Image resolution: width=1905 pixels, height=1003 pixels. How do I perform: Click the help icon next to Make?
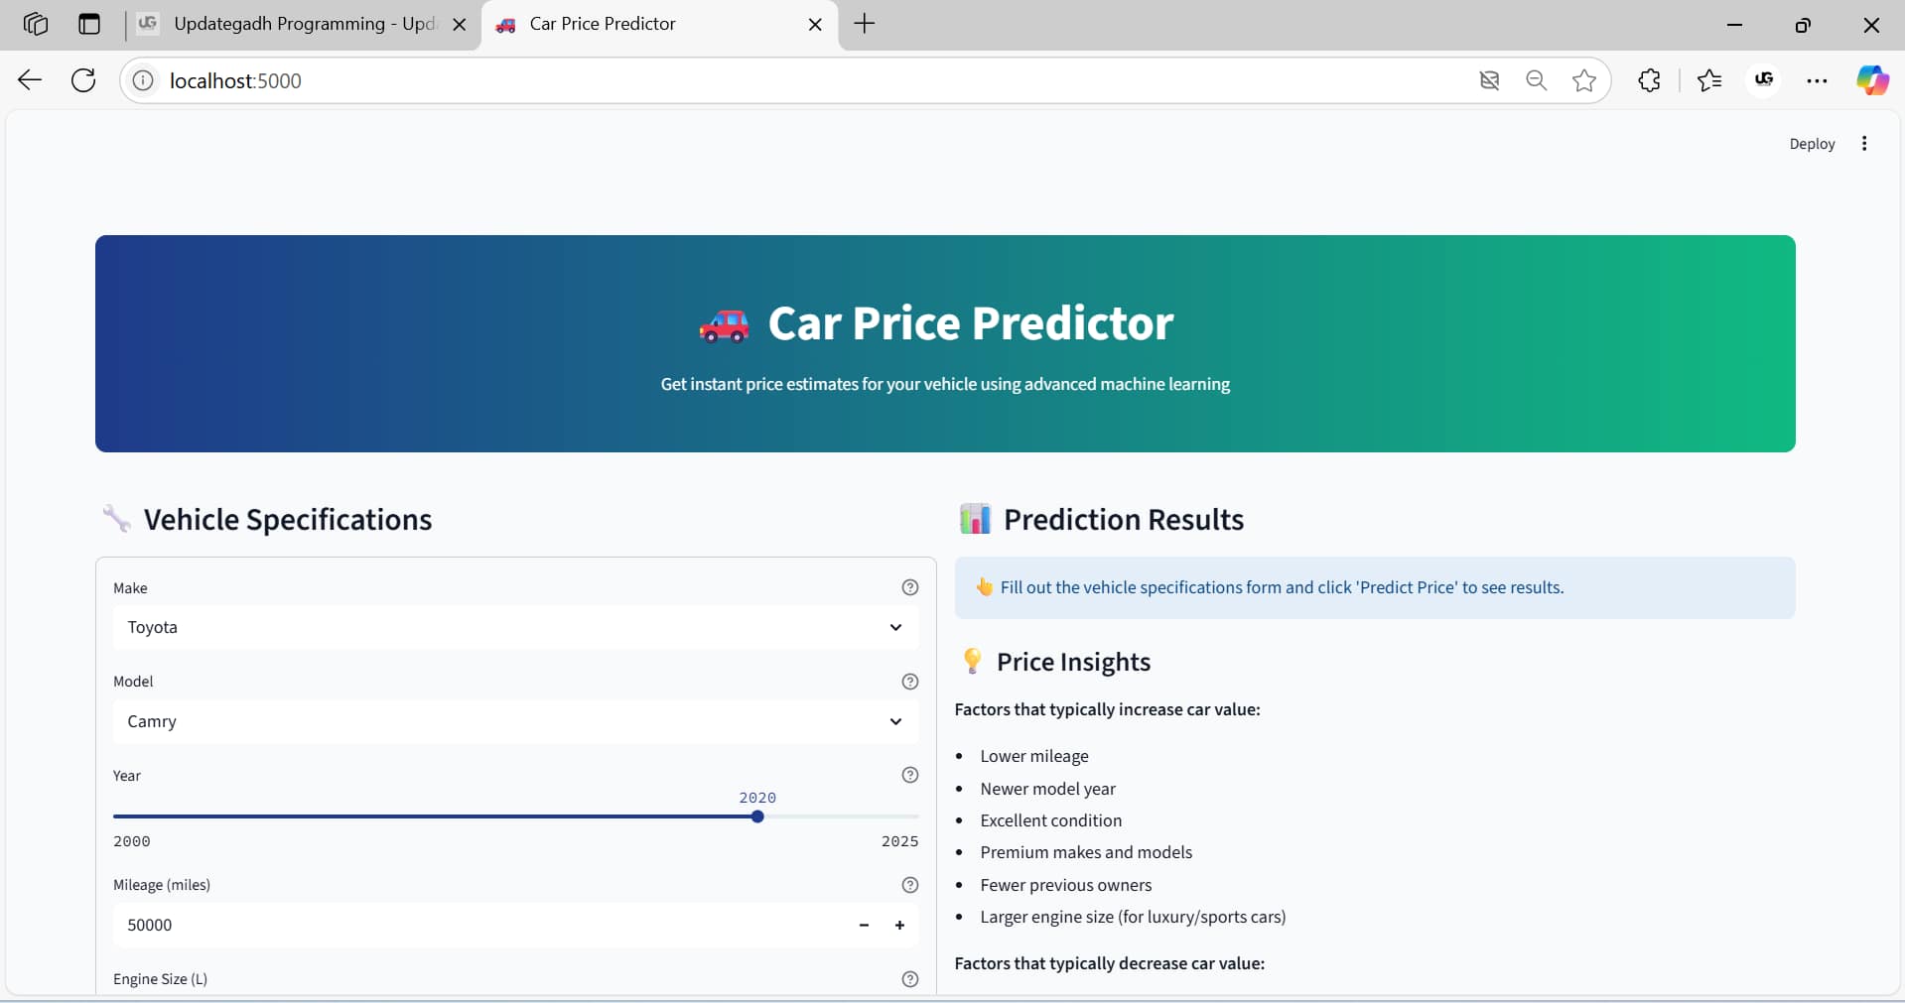(909, 587)
